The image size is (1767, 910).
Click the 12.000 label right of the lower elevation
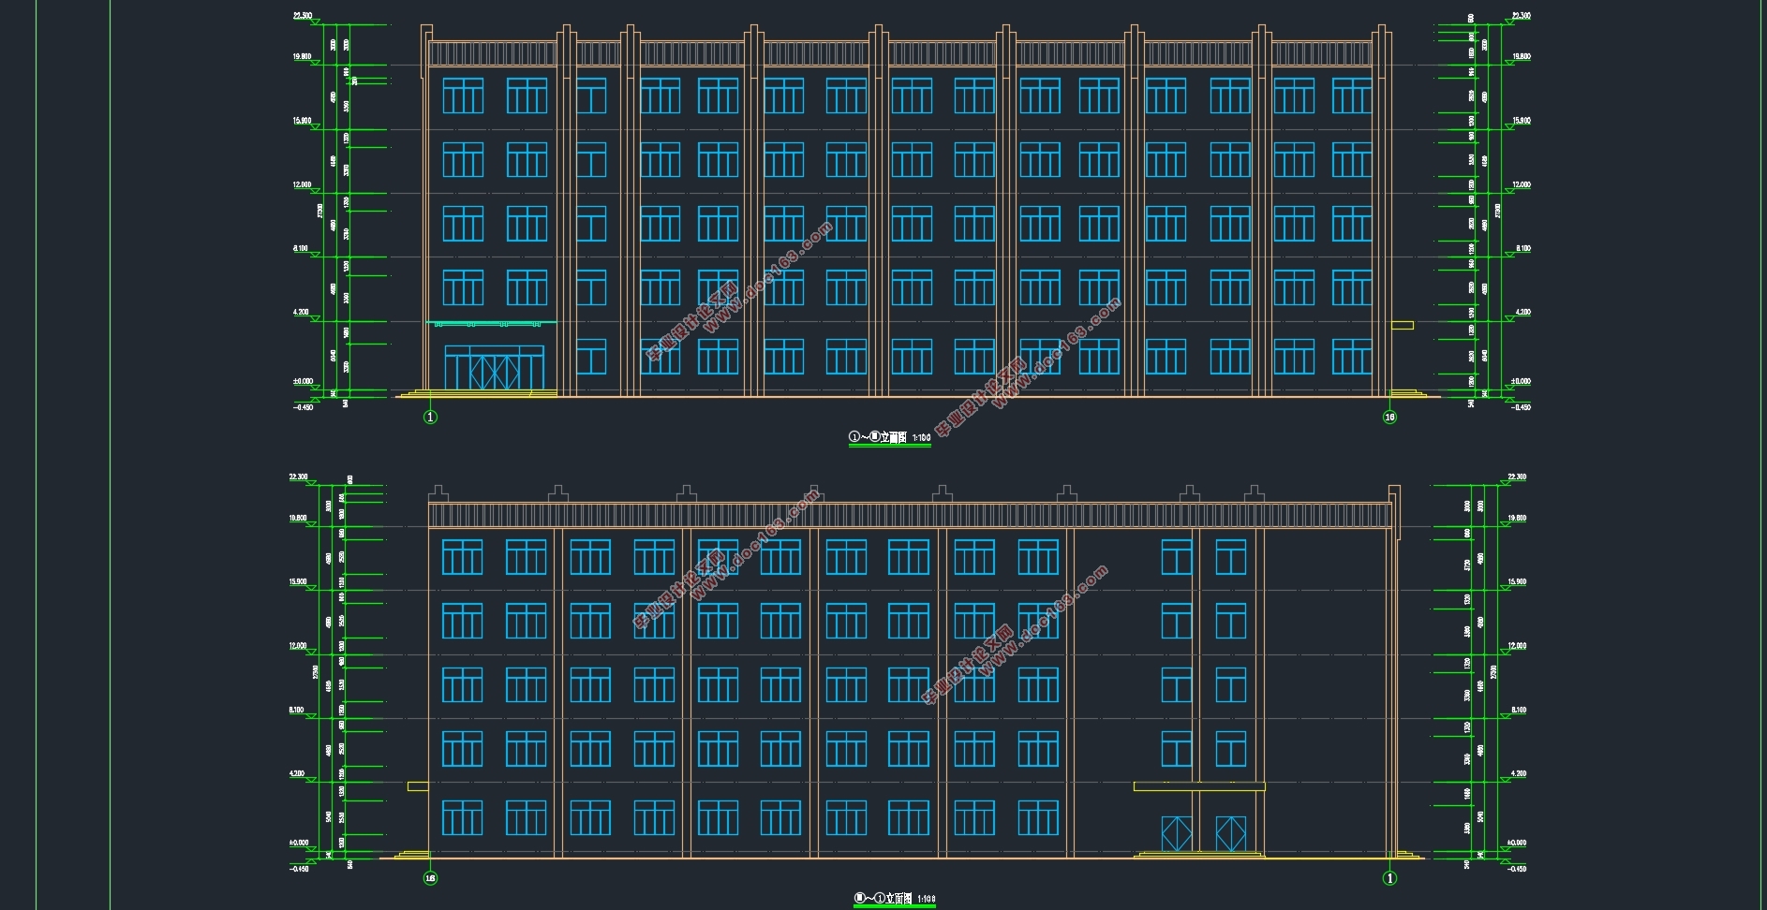[x=1517, y=646]
